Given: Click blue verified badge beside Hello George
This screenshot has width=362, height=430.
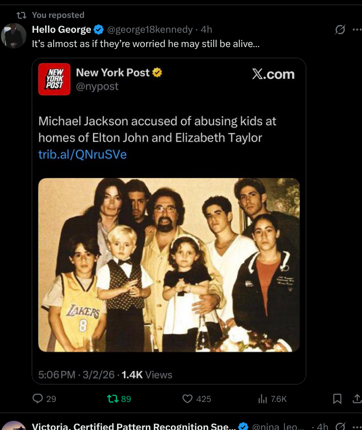Looking at the screenshot, I should [99, 30].
